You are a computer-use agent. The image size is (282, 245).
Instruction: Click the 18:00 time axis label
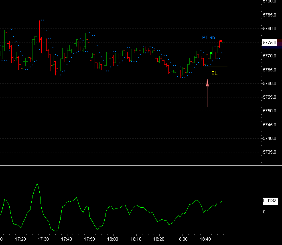113,239
